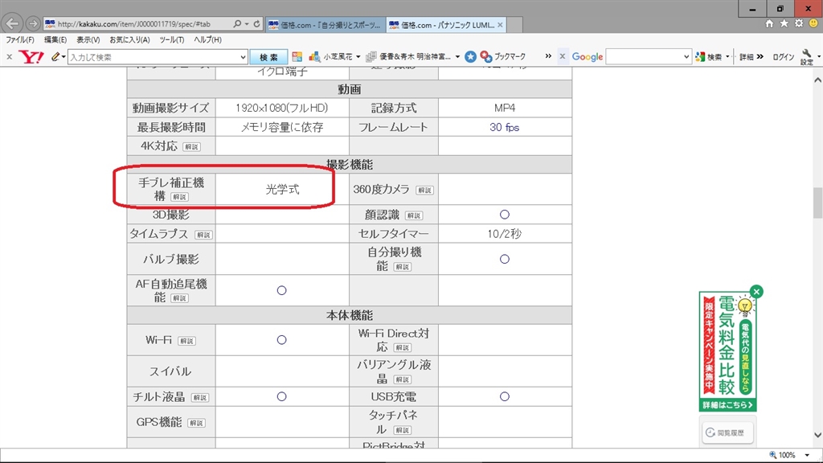Click the Google toolbar ログイン button

[x=783, y=57]
